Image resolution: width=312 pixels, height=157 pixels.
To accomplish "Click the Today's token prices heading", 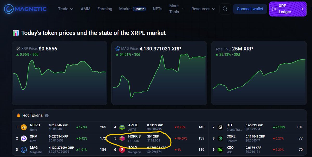I will point(93,33).
